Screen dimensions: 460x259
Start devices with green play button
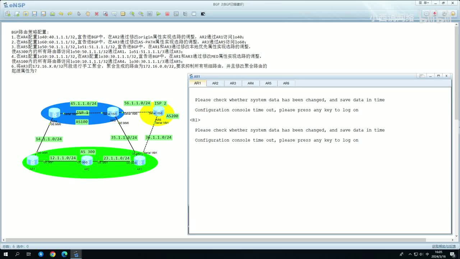158,14
